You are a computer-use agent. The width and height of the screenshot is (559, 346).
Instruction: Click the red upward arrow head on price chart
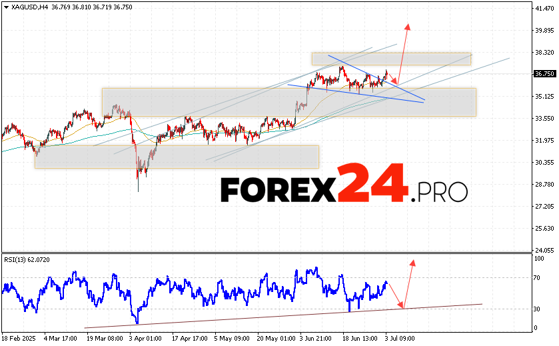coord(408,27)
